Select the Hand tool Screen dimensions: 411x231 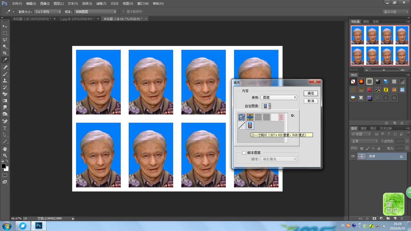pos(5,148)
